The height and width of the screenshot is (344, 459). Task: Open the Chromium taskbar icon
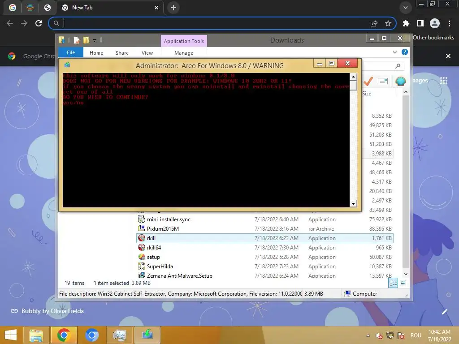[91, 335]
